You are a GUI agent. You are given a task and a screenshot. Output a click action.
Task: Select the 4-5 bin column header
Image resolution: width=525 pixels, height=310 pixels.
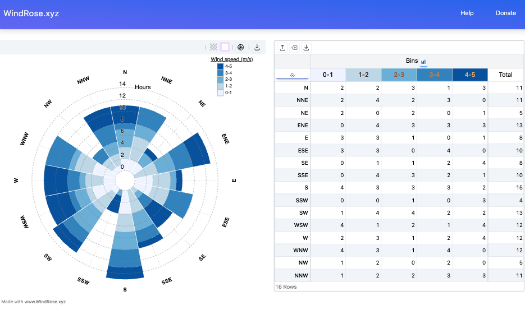pos(469,75)
